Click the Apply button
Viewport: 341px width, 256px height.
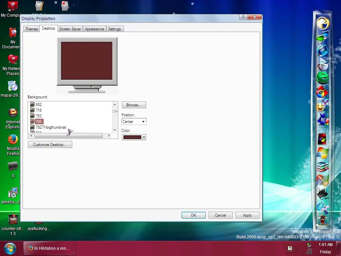[x=247, y=215]
